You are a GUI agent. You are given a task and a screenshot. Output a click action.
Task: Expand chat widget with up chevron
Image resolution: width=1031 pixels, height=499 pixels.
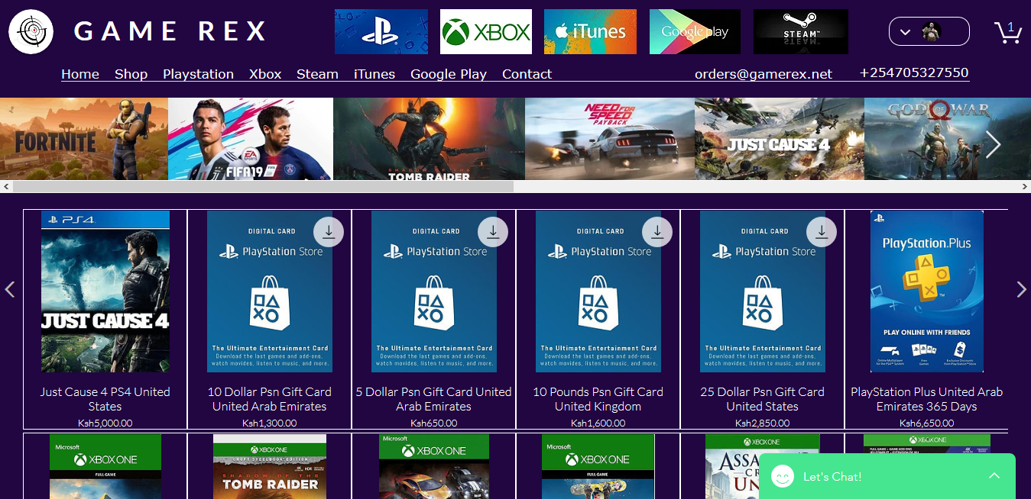[994, 475]
